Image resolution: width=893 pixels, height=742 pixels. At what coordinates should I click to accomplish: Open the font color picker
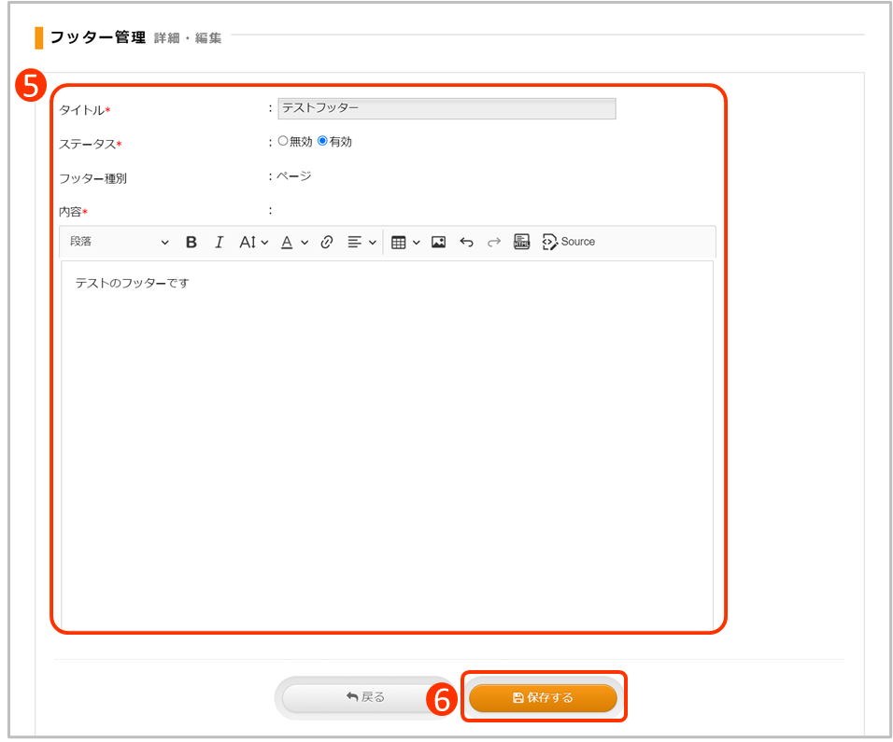coord(294,242)
